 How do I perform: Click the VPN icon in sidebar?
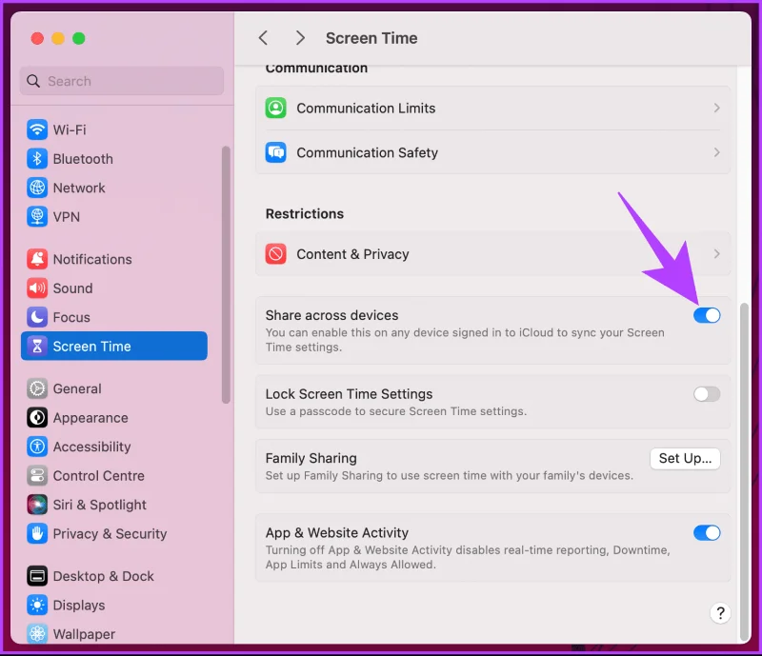[x=37, y=217]
